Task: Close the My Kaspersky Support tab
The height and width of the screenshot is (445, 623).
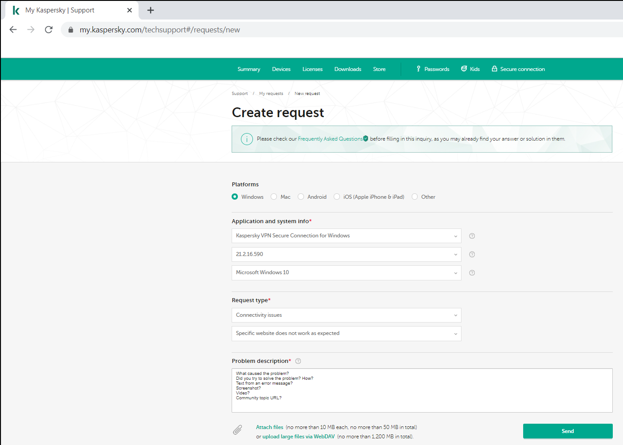Action: [x=130, y=10]
